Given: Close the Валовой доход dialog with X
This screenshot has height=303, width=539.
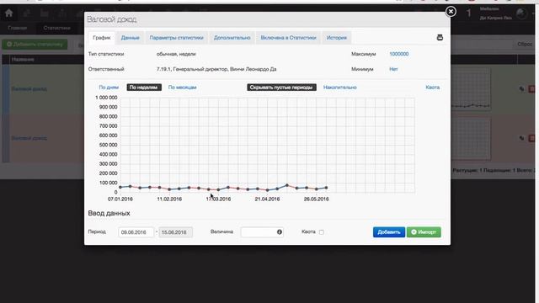Looking at the screenshot, I should [x=451, y=11].
